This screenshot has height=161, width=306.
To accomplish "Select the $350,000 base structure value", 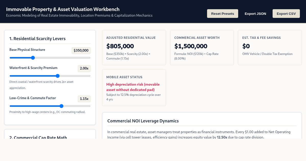I will click(x=81, y=50).
